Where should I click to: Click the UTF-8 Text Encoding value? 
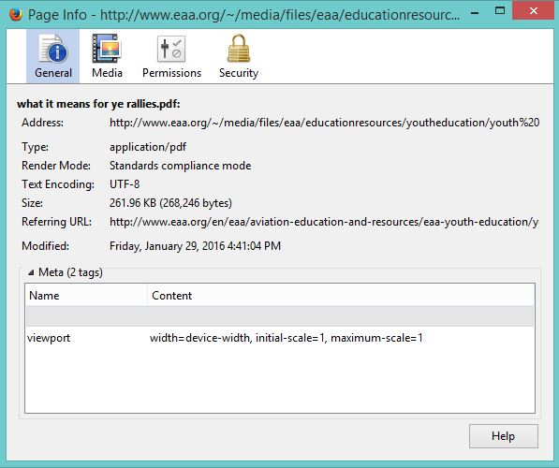[125, 184]
